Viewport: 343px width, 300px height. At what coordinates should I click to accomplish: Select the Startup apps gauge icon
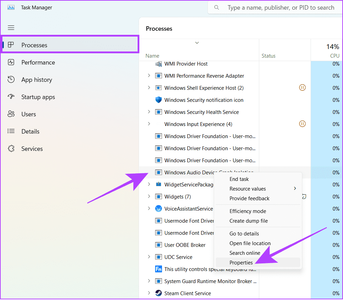pyautogui.click(x=11, y=97)
